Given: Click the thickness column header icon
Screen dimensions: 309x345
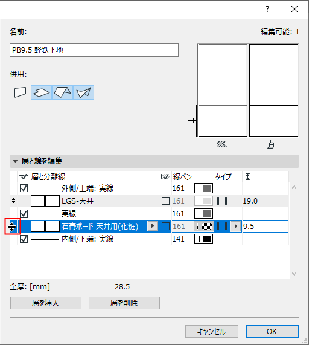Looking at the screenshot, I should (x=247, y=176).
